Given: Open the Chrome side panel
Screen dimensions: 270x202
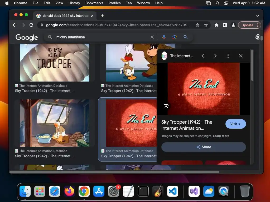Looking at the screenshot, I should tap(225, 25).
